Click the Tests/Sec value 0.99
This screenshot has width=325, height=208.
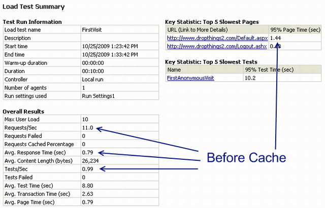tap(87, 169)
